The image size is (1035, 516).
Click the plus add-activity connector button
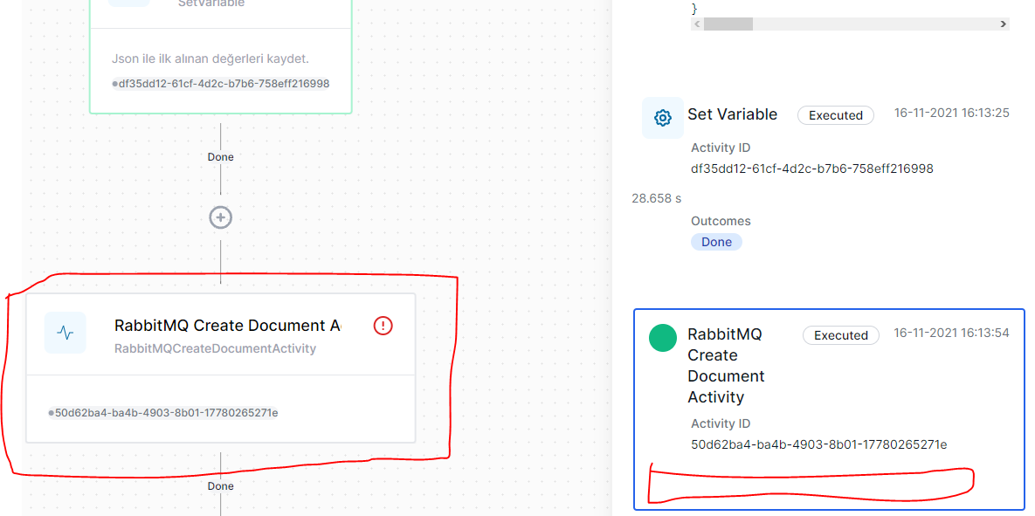(220, 217)
